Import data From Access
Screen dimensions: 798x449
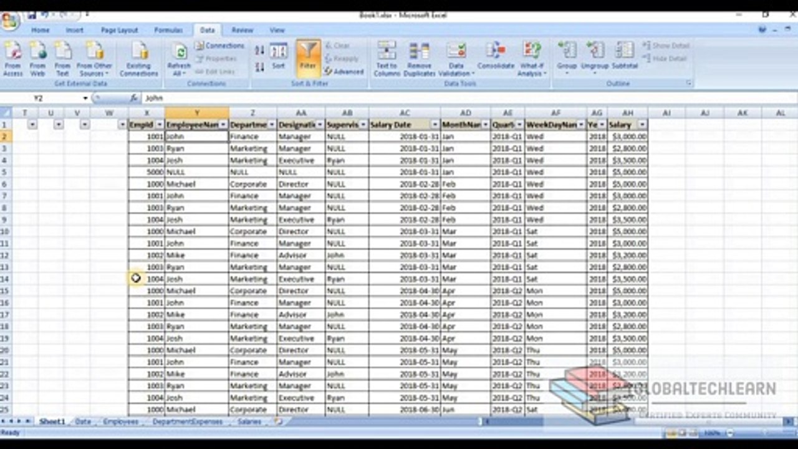pos(12,59)
